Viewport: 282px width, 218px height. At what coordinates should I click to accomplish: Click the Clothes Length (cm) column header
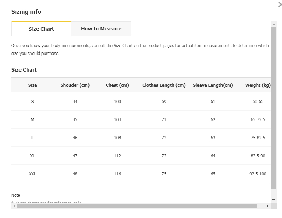click(164, 85)
